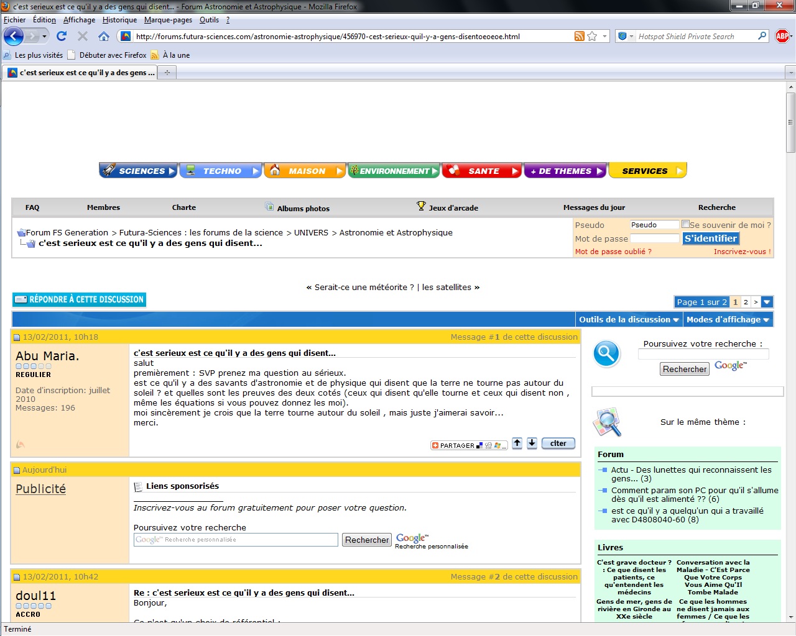This screenshot has height=636, width=796.
Task: Click the Rechercher button under Liens sponsorisés
Action: click(367, 540)
